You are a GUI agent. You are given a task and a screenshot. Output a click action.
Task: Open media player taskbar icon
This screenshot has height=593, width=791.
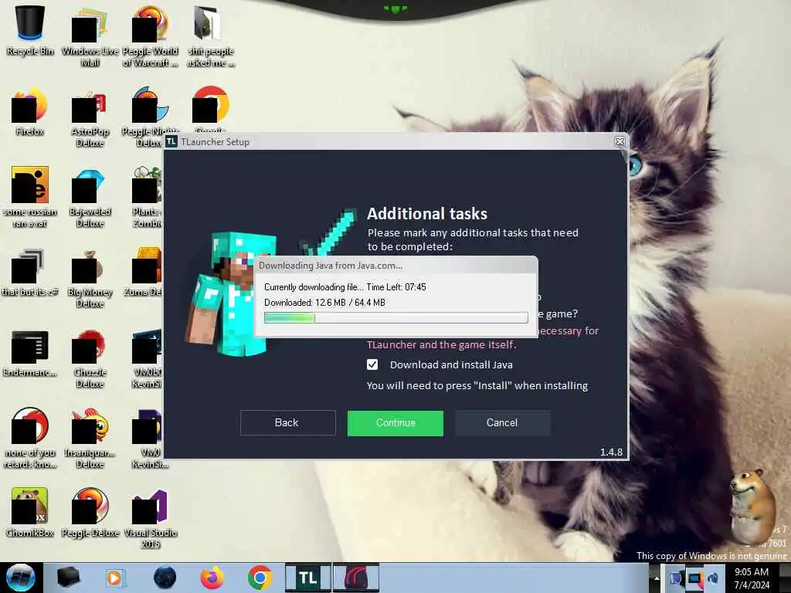(x=114, y=578)
